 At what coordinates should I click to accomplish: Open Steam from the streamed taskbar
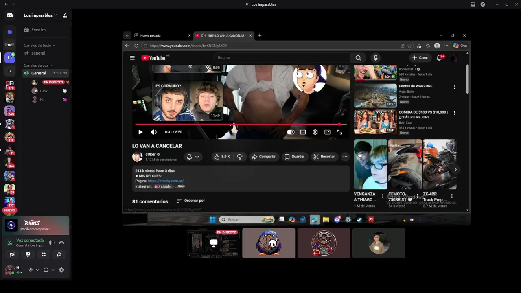point(359,220)
